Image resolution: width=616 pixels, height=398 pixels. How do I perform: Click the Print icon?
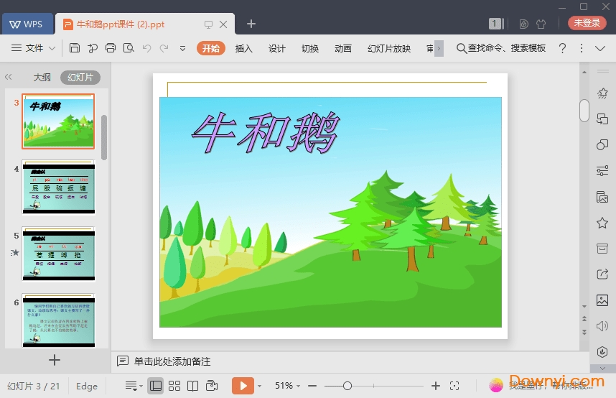coord(111,48)
